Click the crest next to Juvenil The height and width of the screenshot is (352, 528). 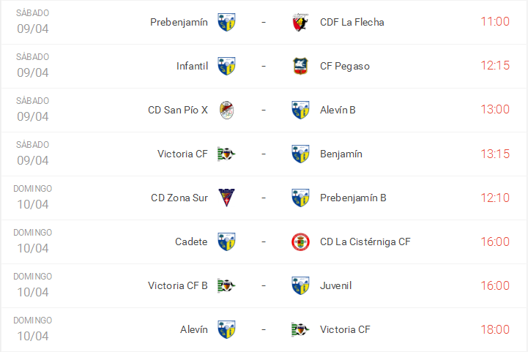300,285
